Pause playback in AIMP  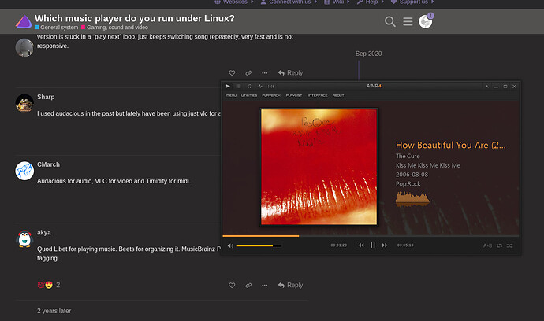click(x=373, y=245)
